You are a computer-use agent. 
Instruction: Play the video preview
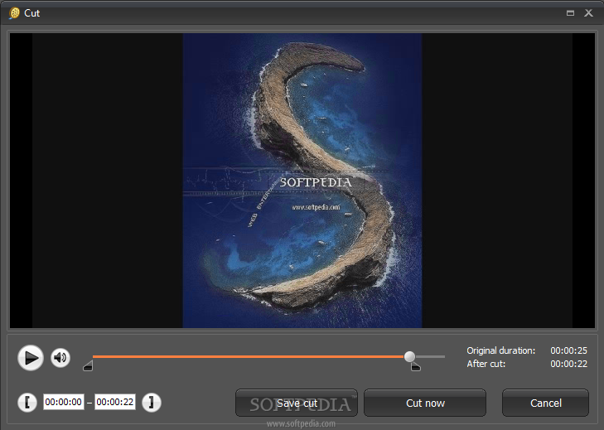[31, 358]
